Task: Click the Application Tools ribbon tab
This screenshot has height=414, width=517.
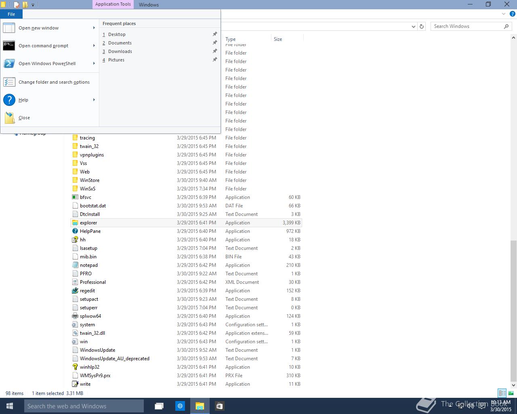Action: tap(113, 4)
